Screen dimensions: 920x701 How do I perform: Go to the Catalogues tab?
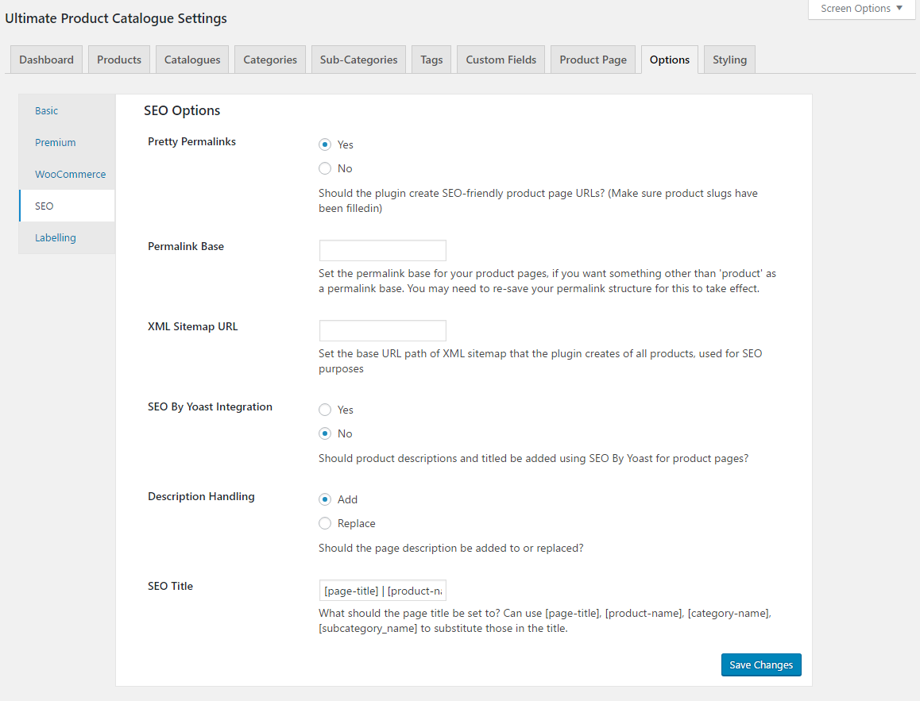(x=192, y=60)
